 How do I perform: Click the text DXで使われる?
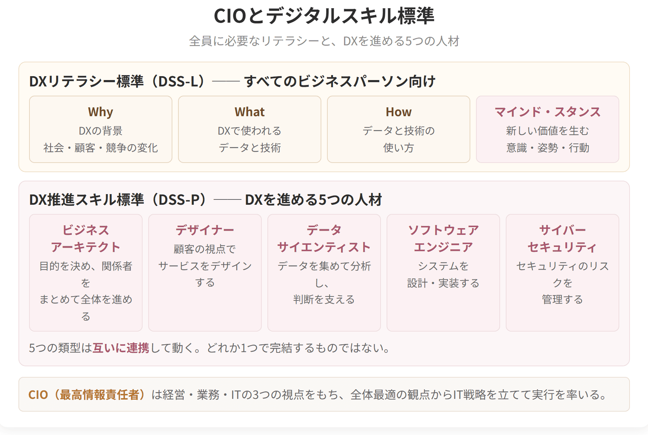click(250, 131)
